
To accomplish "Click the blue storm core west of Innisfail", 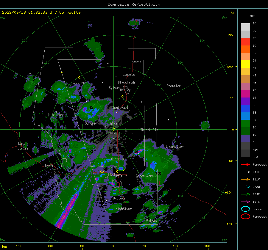I will 91,113.
